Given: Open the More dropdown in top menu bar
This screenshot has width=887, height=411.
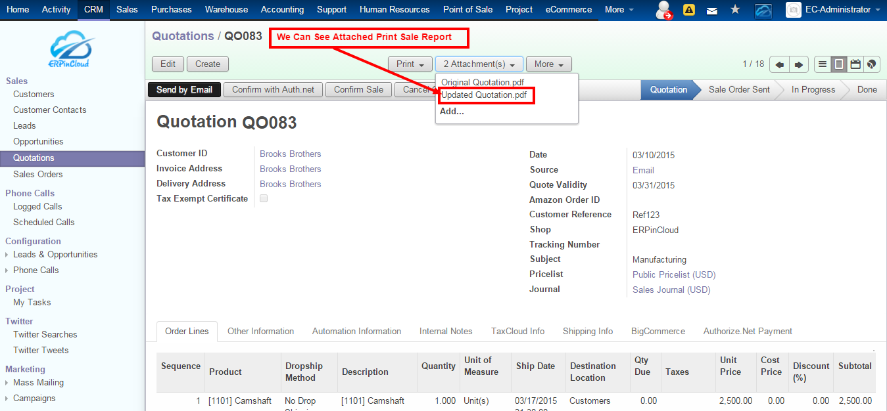Looking at the screenshot, I should tap(619, 10).
